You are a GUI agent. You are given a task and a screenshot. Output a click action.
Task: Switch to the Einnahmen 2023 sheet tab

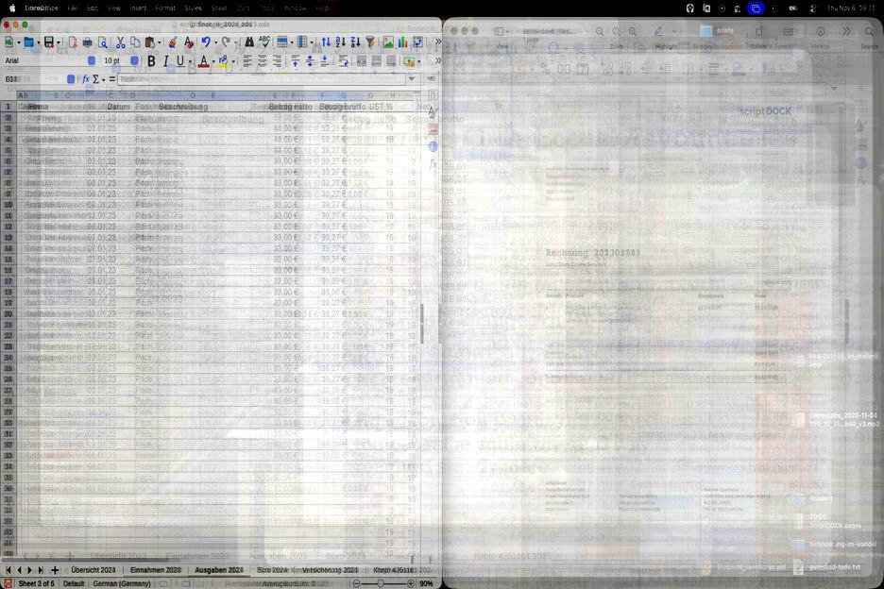155,570
